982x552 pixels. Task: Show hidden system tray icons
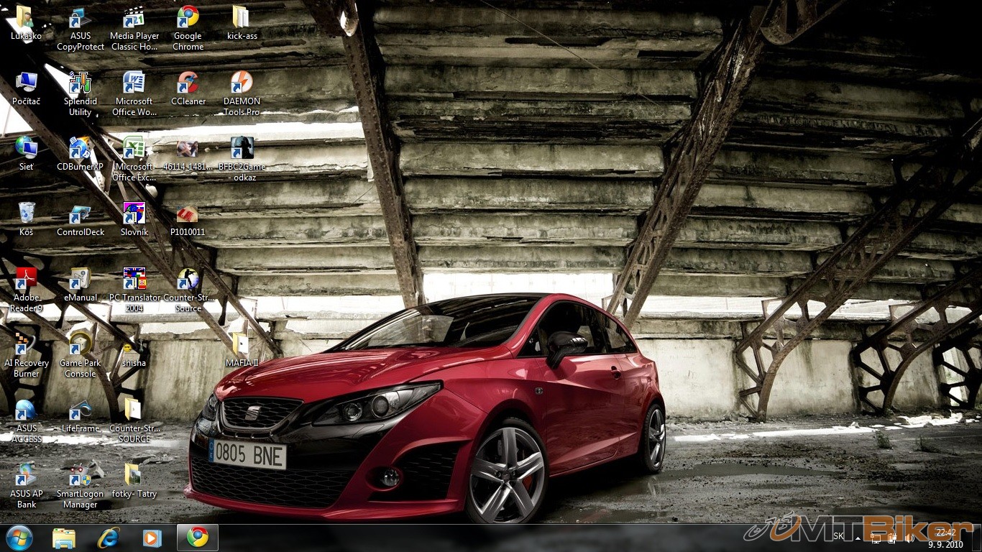coord(857,537)
